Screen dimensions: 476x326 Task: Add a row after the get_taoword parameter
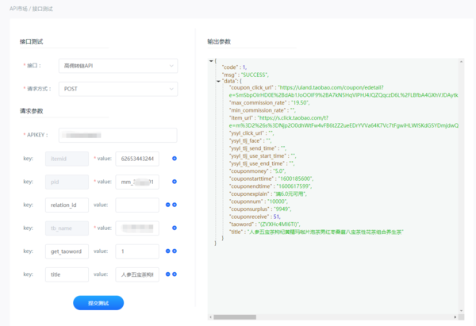click(x=175, y=251)
